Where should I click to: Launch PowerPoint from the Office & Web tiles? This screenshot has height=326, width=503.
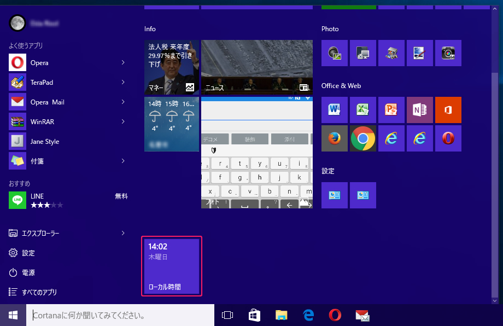click(x=391, y=110)
